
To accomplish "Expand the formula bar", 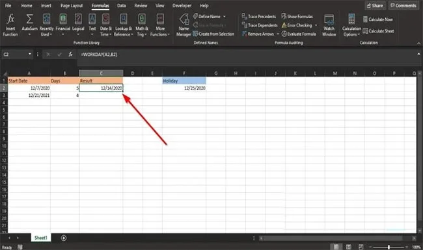I will [418, 54].
